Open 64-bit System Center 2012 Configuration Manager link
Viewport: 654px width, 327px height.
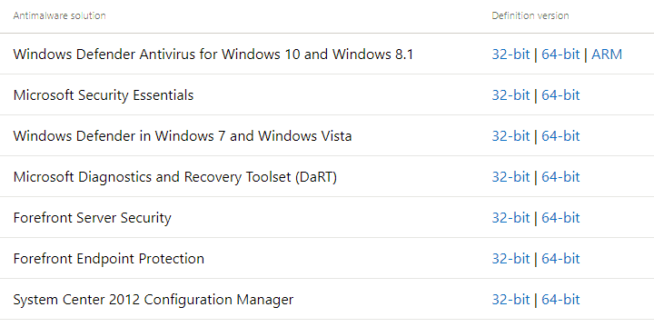point(560,300)
